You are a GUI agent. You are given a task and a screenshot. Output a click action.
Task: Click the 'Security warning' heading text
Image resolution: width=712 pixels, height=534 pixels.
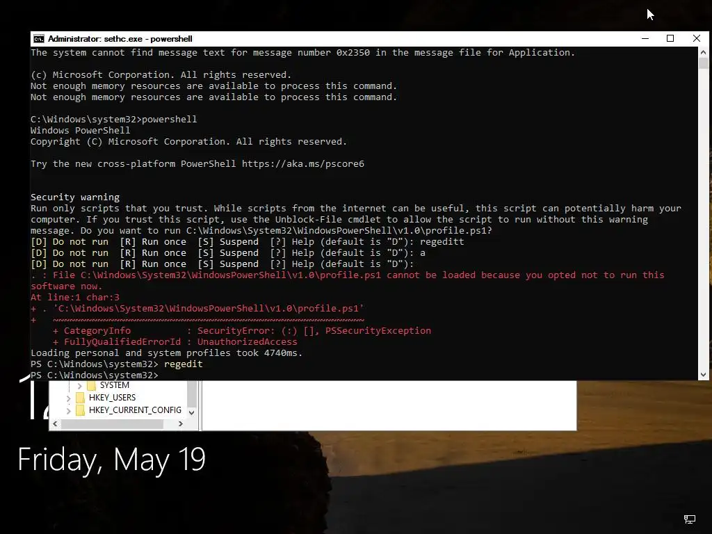tap(75, 197)
